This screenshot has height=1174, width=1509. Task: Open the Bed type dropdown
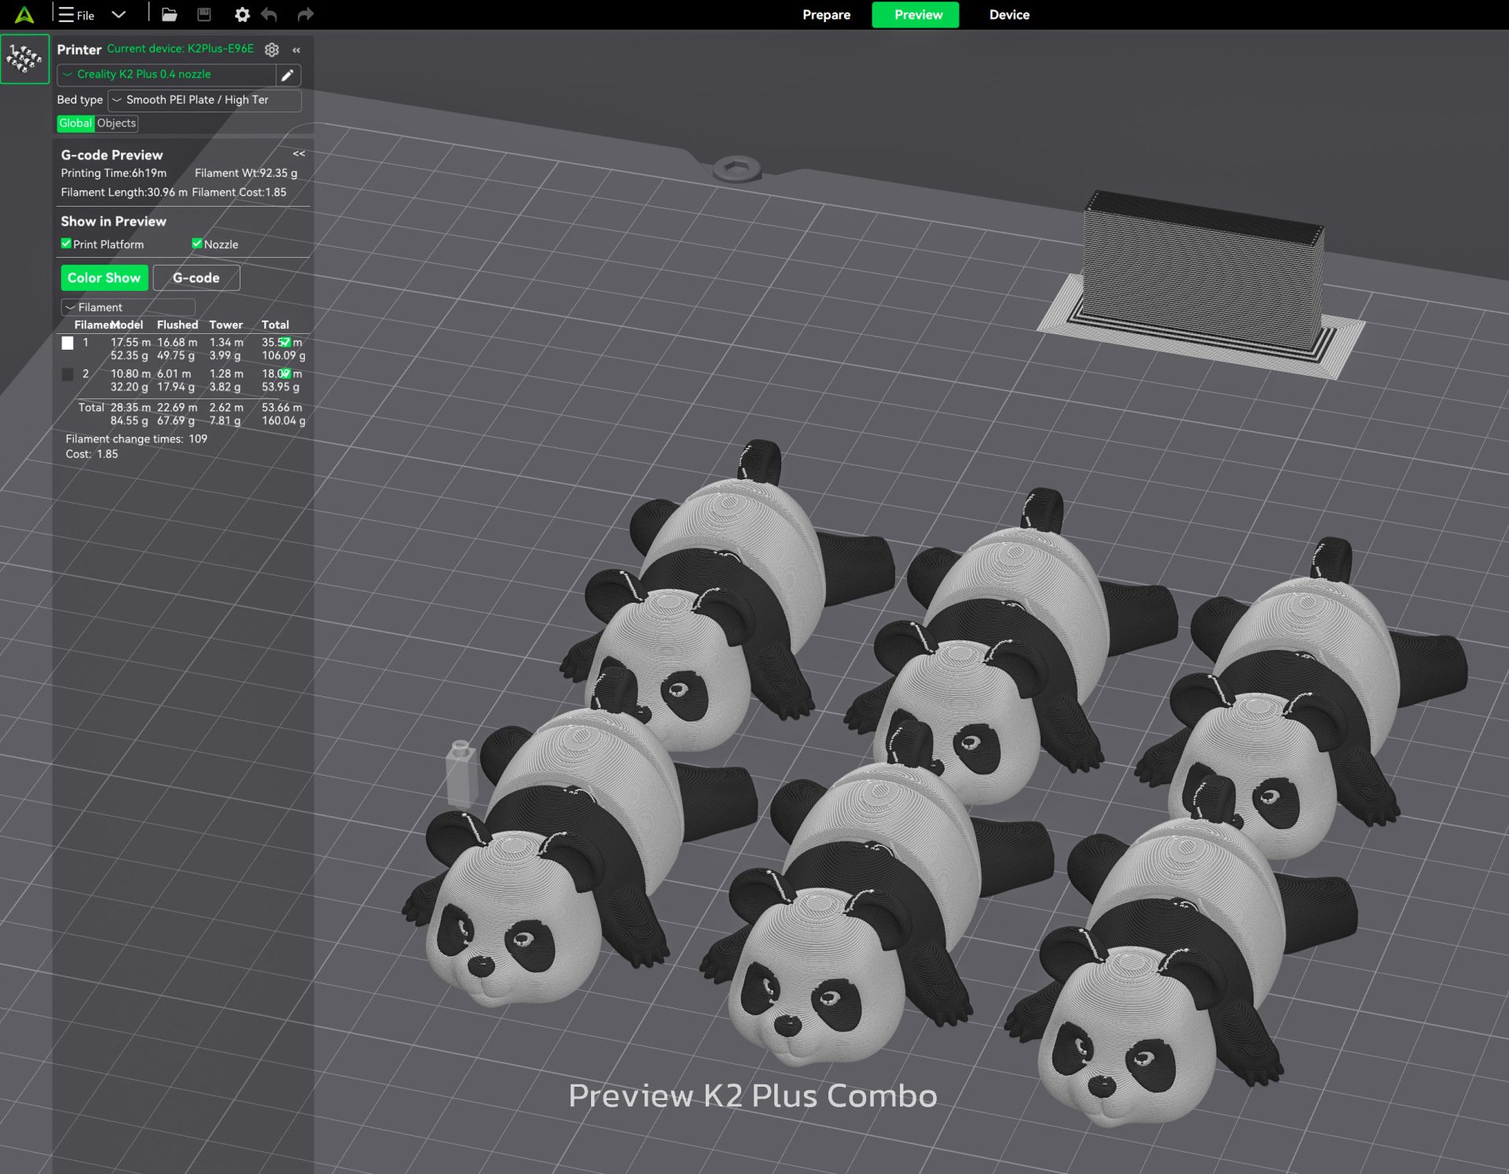pyautogui.click(x=204, y=100)
